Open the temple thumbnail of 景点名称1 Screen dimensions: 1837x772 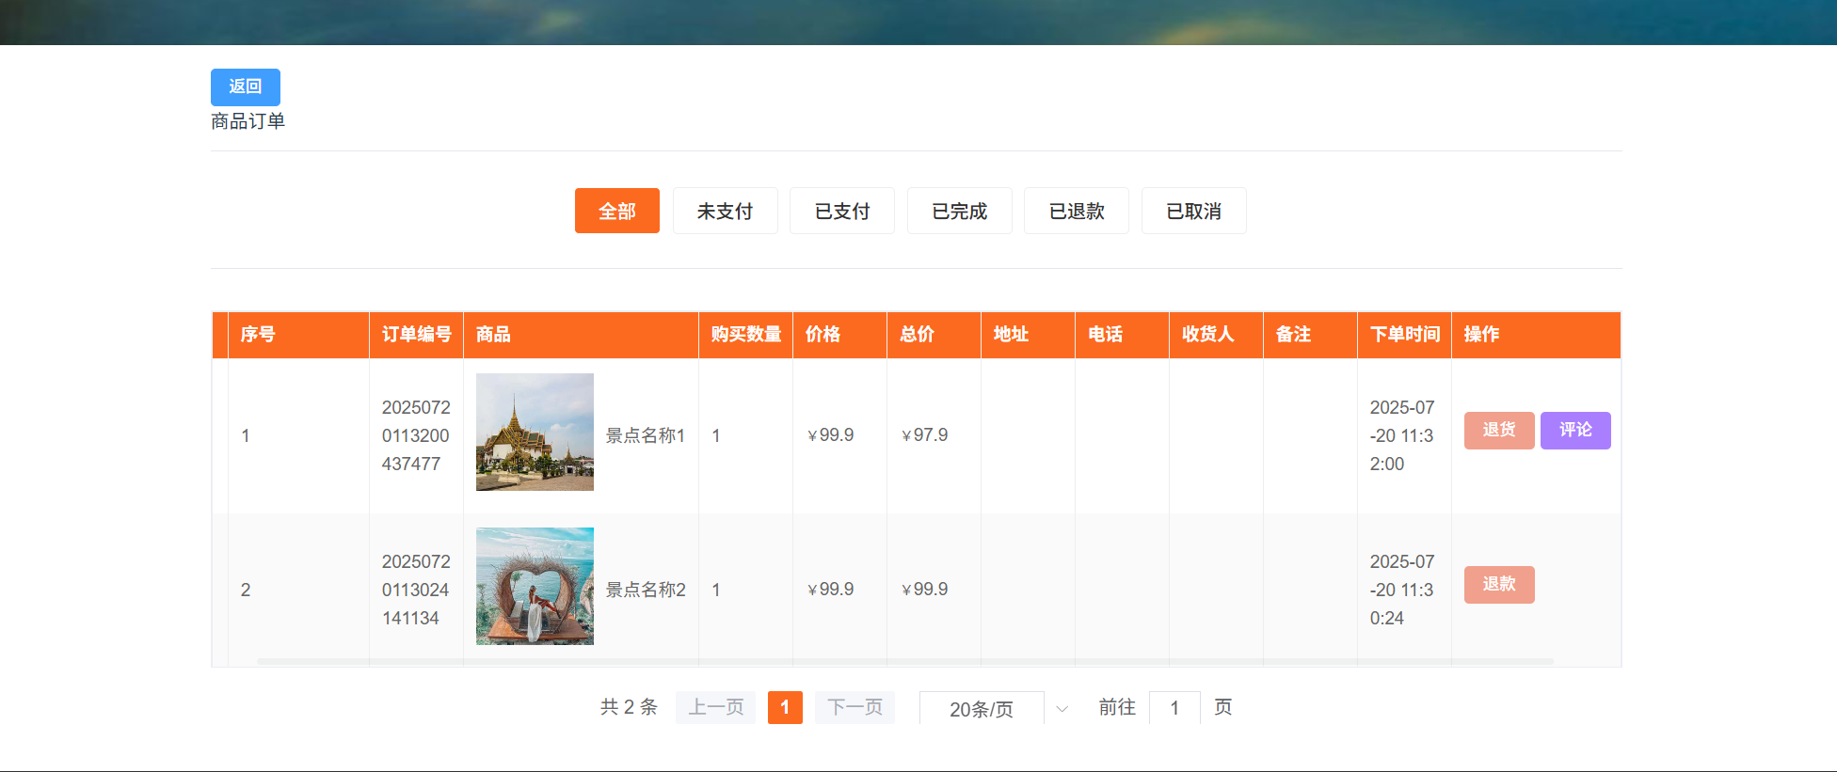[x=535, y=432]
